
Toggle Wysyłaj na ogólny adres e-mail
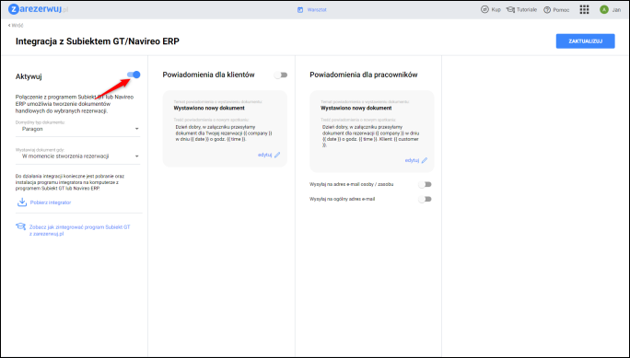coord(425,199)
